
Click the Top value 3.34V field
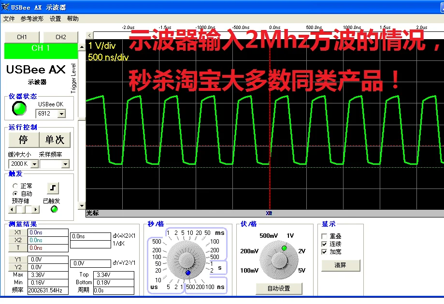(x=114, y=275)
